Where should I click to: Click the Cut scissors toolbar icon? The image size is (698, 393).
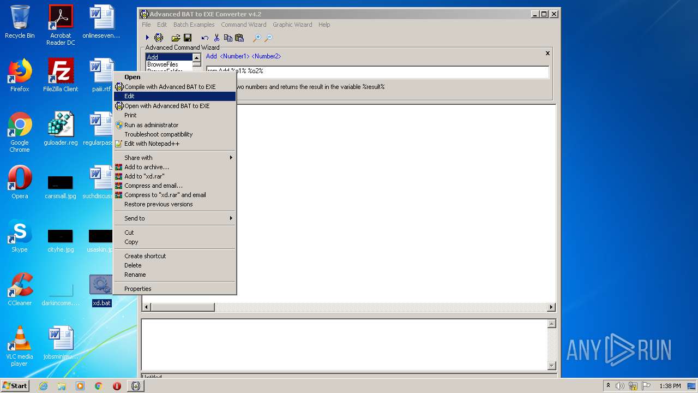216,38
